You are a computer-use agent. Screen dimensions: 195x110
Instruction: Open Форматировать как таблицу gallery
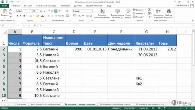click(117, 14)
